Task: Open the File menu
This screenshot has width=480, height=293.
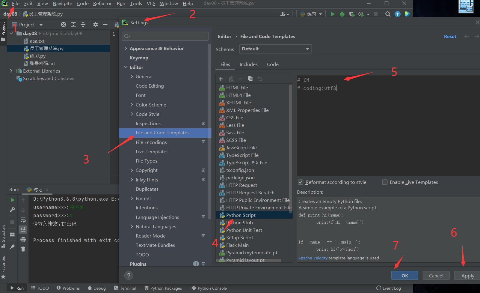Action: tap(16, 4)
